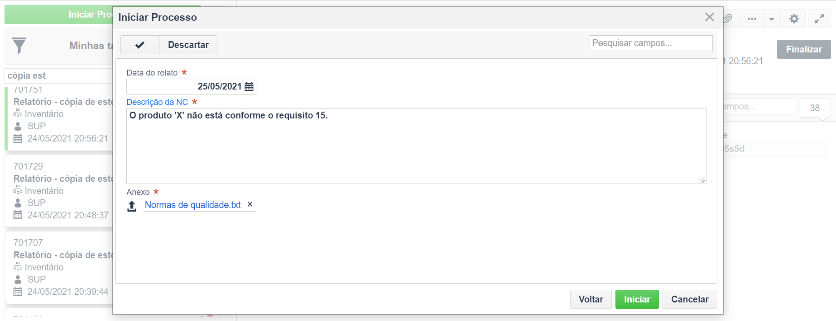Click into the Descrição da NC text area
This screenshot has width=836, height=321.
[x=416, y=146]
